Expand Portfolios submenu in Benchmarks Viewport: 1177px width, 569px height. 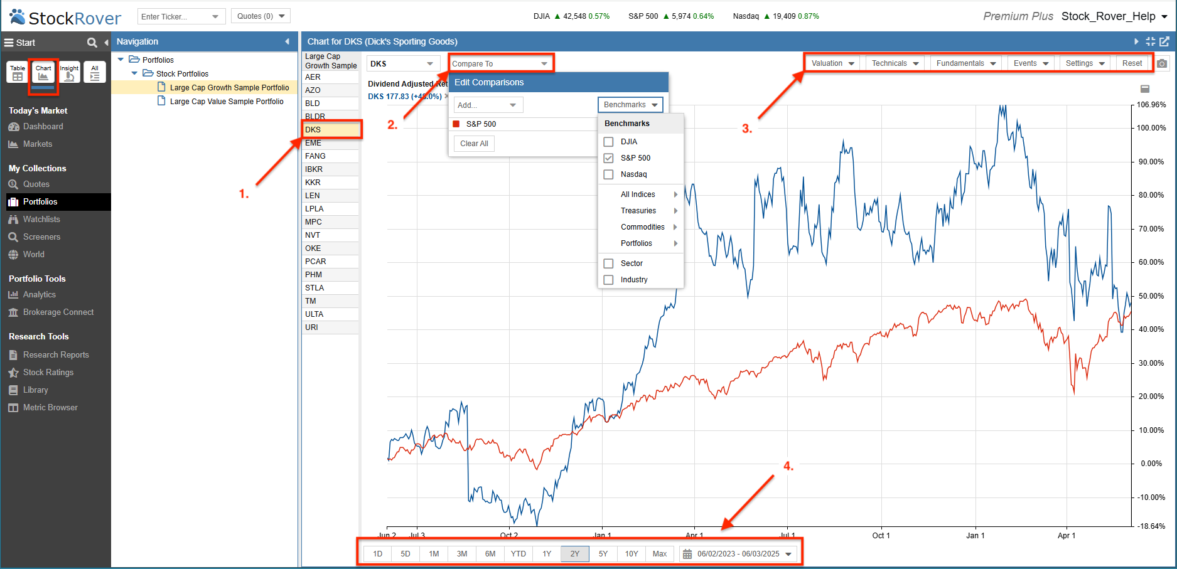(641, 243)
